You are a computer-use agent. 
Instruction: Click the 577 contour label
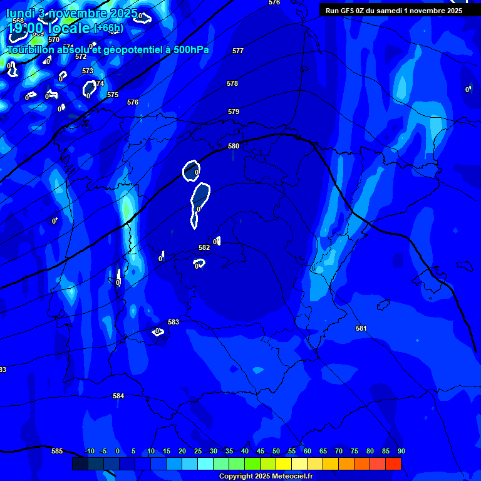pyautogui.click(x=237, y=51)
